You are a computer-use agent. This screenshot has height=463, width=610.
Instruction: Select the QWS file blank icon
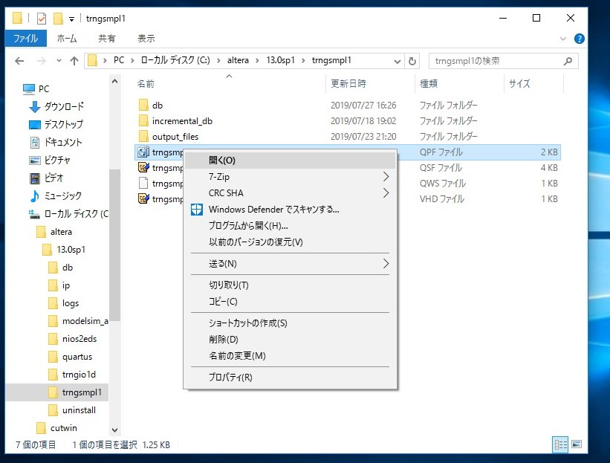coord(143,184)
